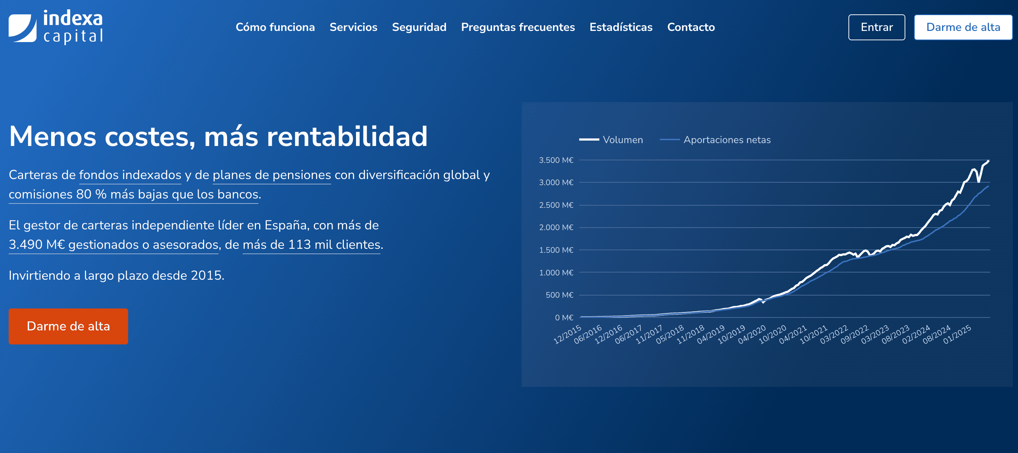Click the 3.500 M€ axis label

pos(556,160)
